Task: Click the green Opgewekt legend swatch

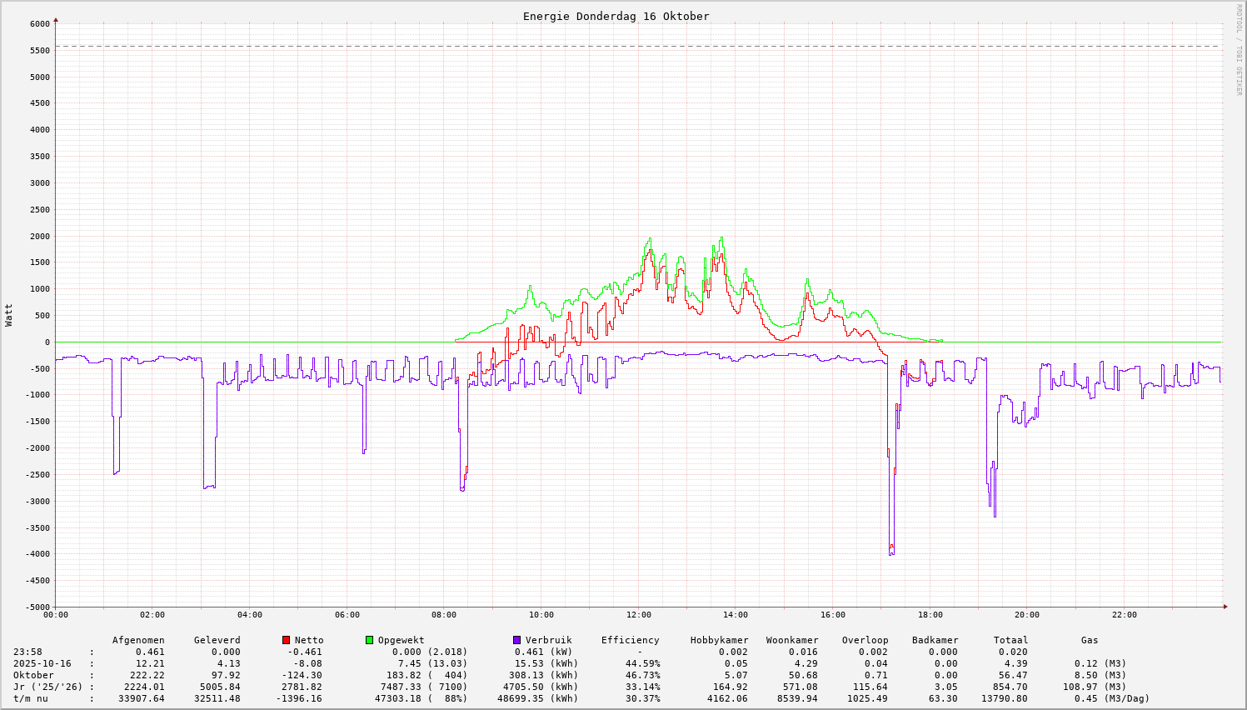Action: point(369,640)
